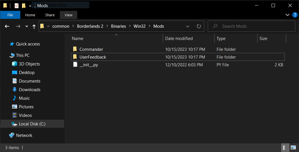Click the title bar folder icon
This screenshot has width=299, height=152.
[5, 6]
